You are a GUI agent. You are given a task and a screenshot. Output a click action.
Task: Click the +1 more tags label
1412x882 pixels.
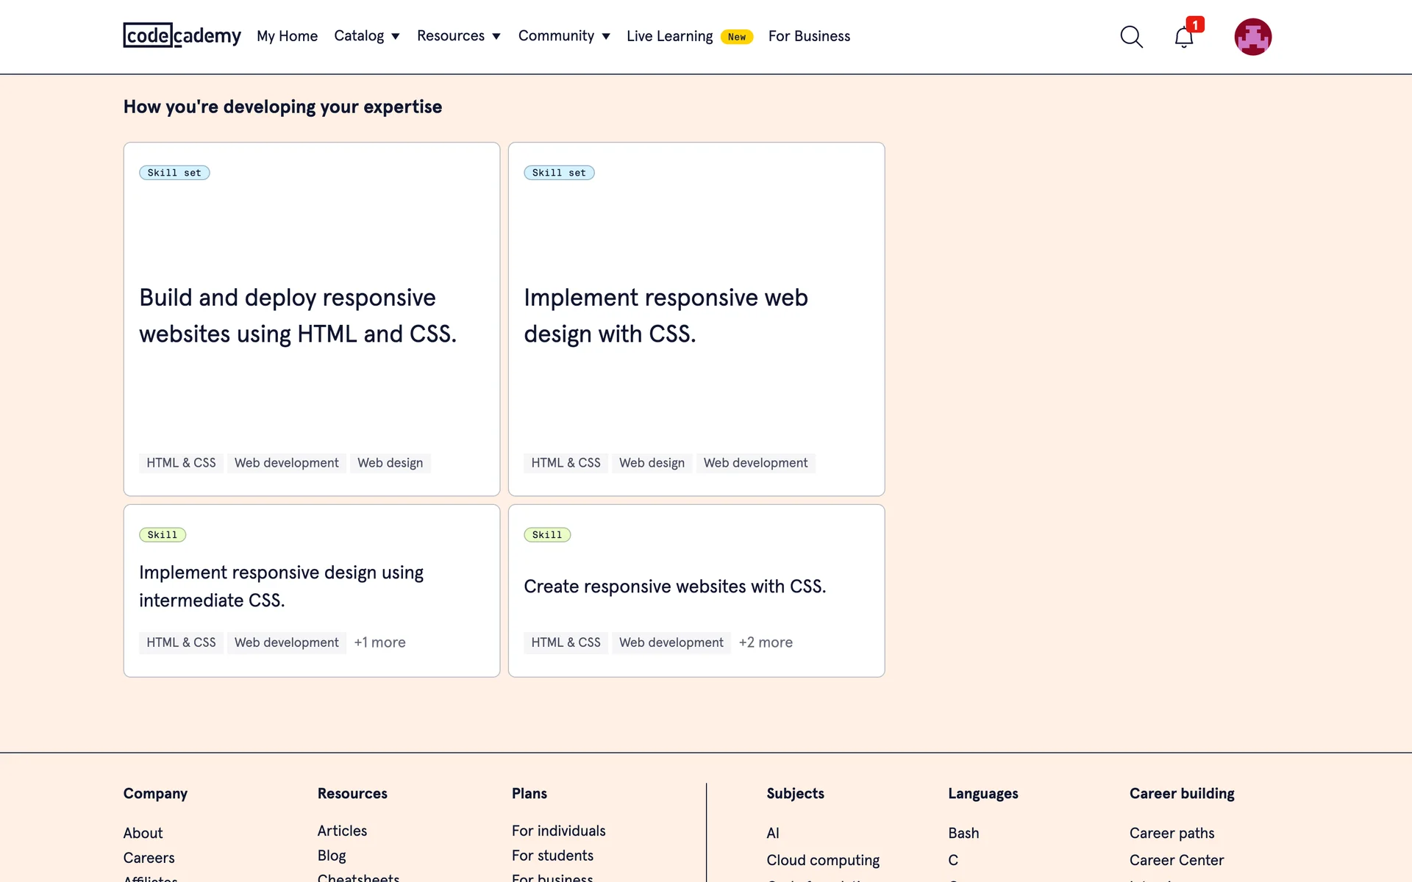(379, 642)
